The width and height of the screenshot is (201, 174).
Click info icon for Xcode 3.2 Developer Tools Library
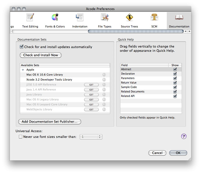pyautogui.click(x=104, y=80)
